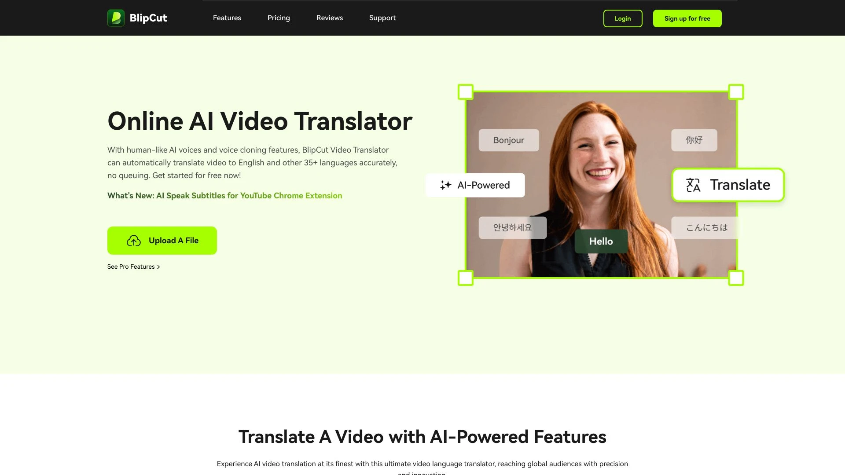Select the Support tab
The height and width of the screenshot is (475, 845).
coord(382,18)
